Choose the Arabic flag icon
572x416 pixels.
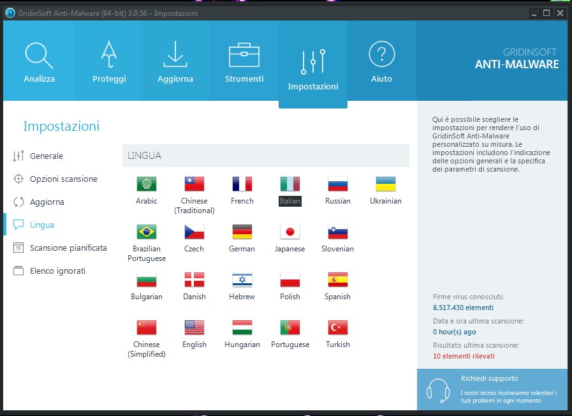pyautogui.click(x=146, y=184)
